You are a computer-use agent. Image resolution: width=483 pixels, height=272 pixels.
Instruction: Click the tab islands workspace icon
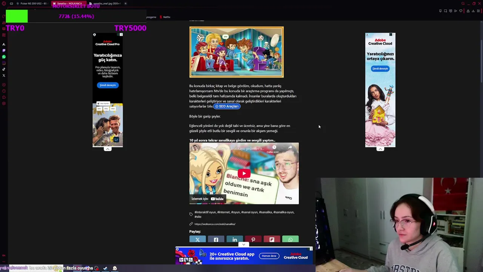click(x=11, y=3)
